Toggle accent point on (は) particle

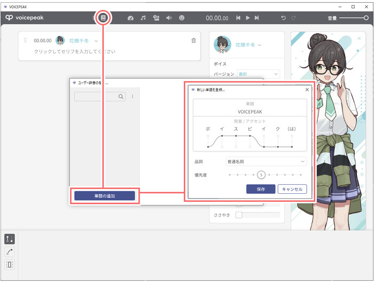pos(292,136)
